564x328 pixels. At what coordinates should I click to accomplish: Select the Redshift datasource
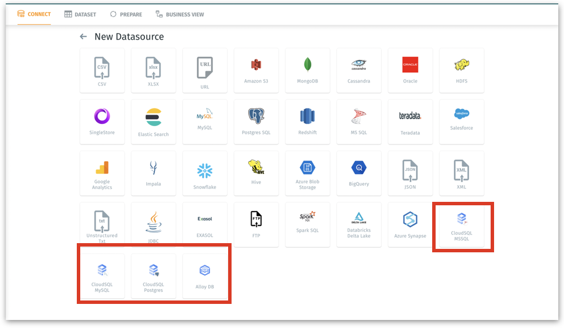(308, 122)
